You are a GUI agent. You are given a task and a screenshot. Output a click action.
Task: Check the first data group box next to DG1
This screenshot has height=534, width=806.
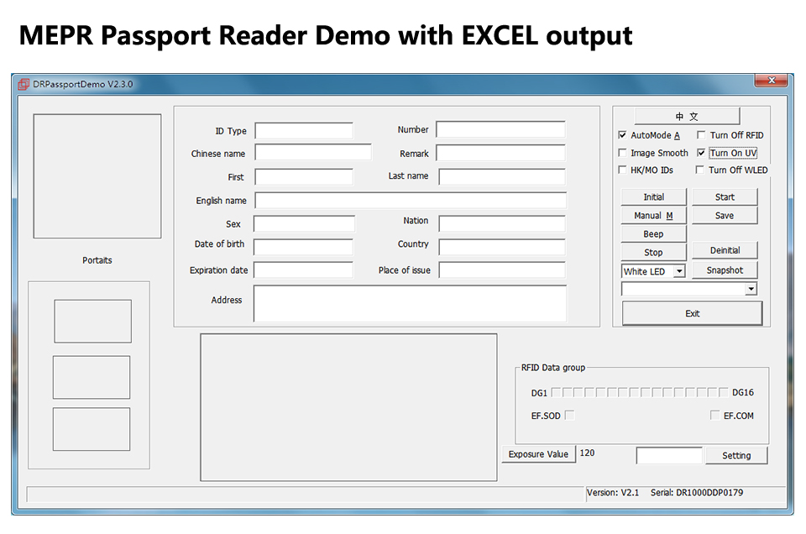[x=556, y=393]
